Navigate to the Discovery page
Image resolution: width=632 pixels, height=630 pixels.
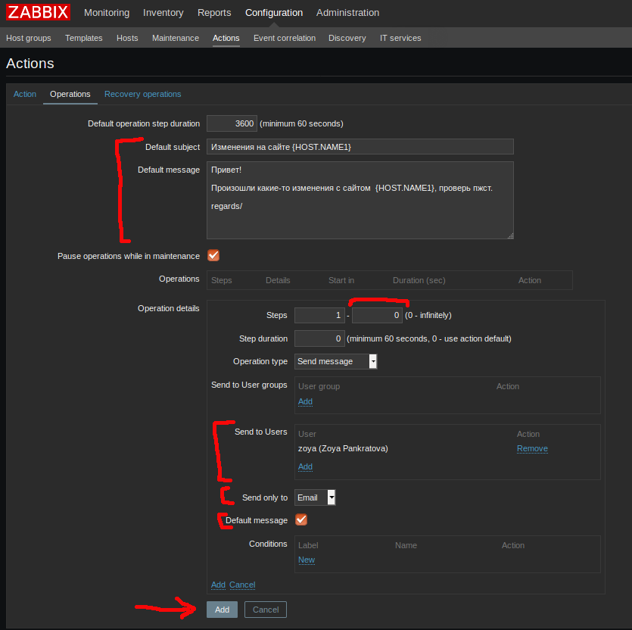347,38
